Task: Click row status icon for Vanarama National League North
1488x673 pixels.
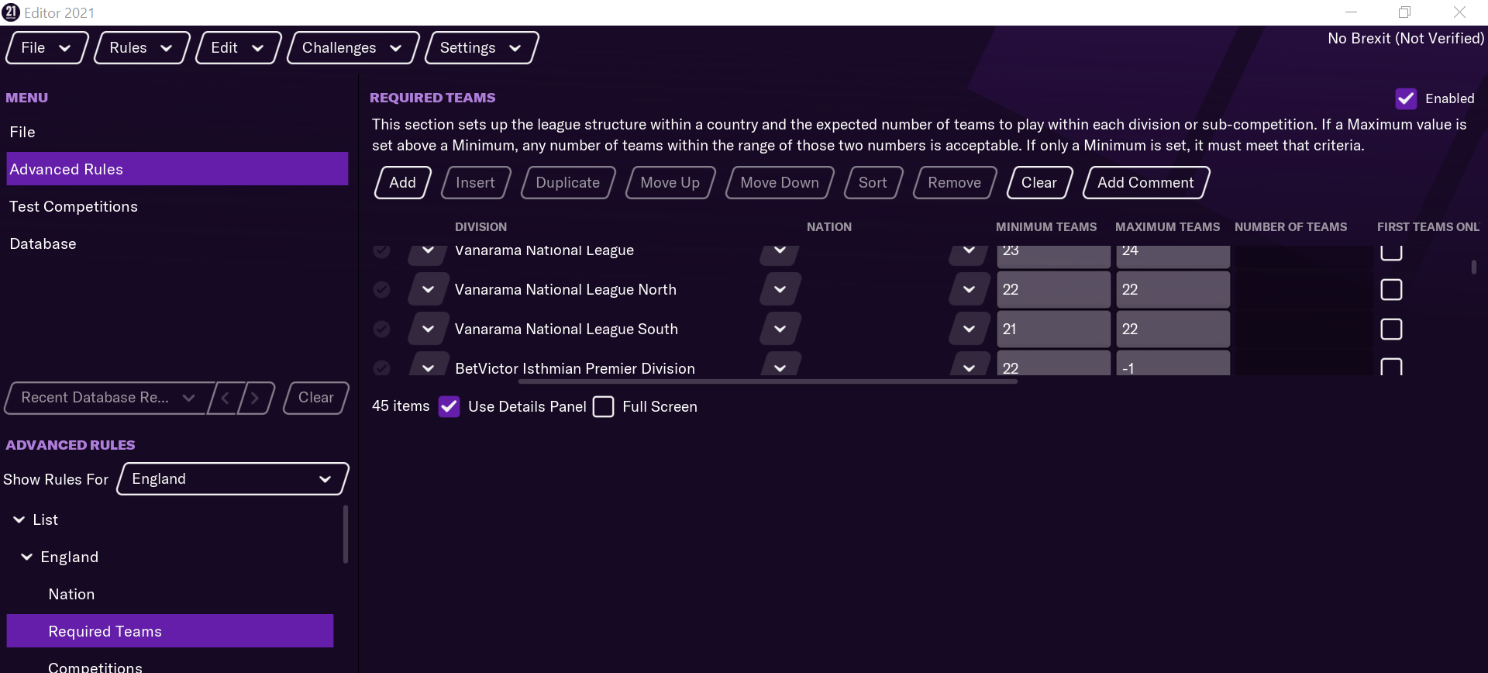Action: coord(381,290)
